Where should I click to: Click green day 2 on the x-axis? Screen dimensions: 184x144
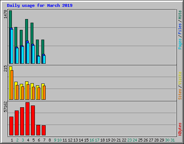pos(17,140)
